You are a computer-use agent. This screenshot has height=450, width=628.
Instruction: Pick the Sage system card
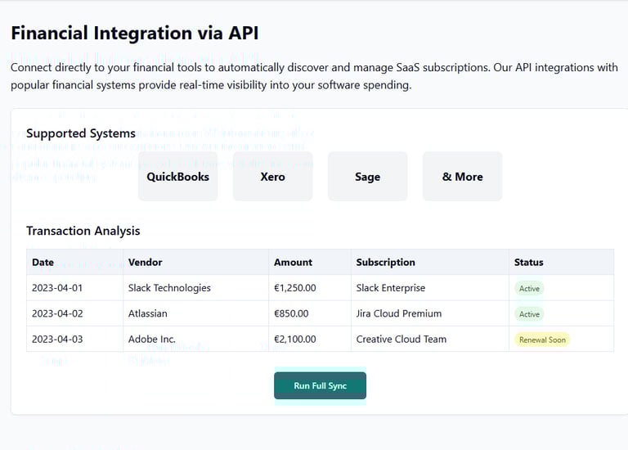tap(368, 176)
